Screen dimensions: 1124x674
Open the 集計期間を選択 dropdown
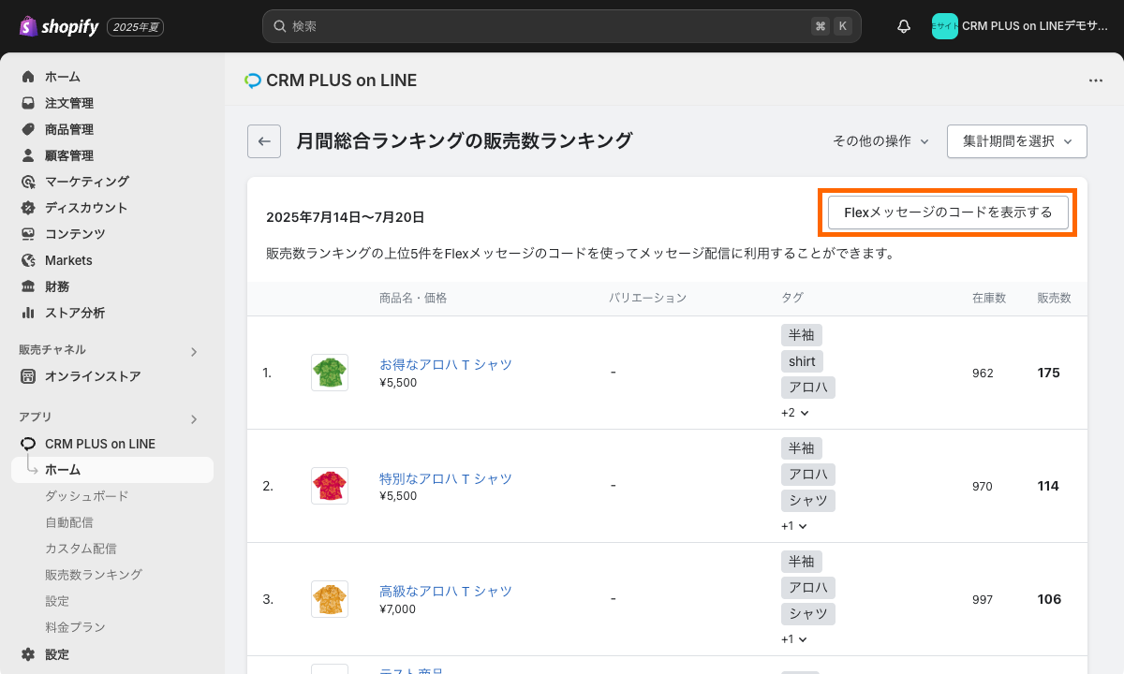1016,141
